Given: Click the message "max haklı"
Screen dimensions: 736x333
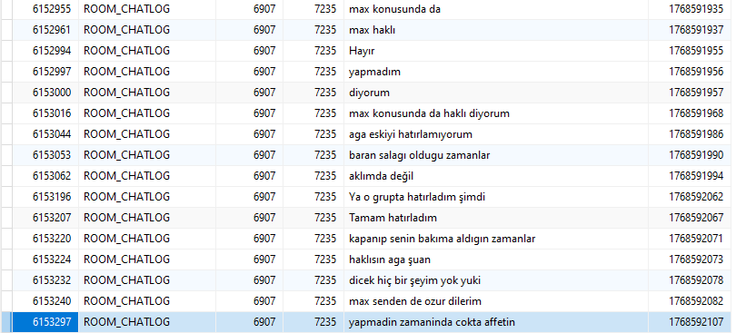Looking at the screenshot, I should [x=496, y=30].
